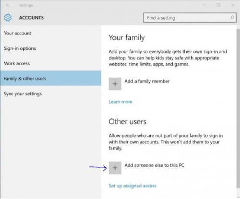Open Your account section
The width and height of the screenshot is (240, 199).
(x=18, y=33)
